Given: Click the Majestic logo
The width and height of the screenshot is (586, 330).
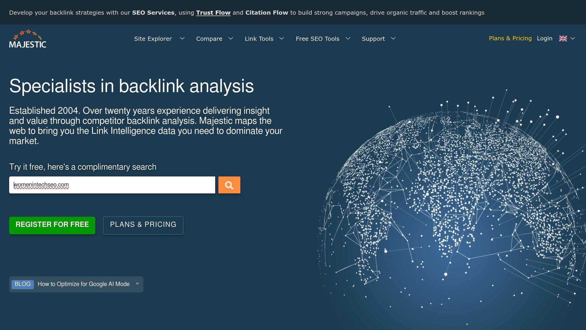Looking at the screenshot, I should pyautogui.click(x=28, y=39).
